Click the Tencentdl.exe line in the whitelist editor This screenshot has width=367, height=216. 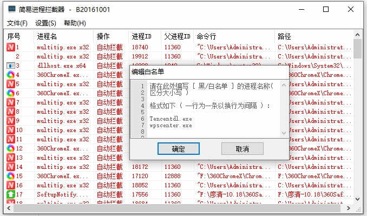(x=171, y=119)
